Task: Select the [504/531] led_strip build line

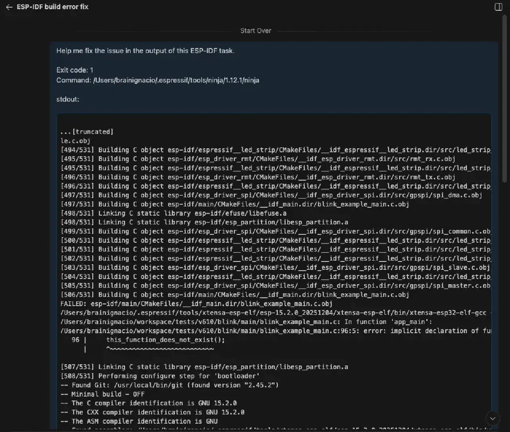Action: pos(276,277)
